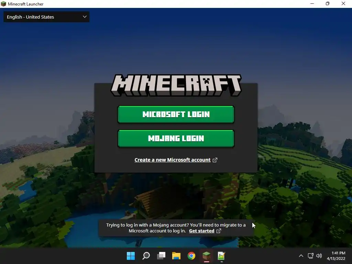Open File Explorer from the taskbar
This screenshot has height=264, width=352.
pyautogui.click(x=176, y=256)
